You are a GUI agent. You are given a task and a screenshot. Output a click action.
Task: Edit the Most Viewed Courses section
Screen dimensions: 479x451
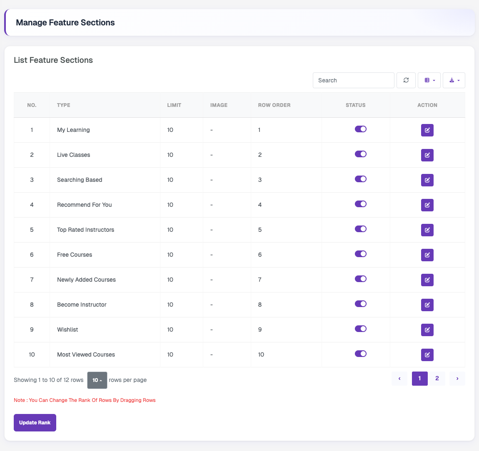427,355
